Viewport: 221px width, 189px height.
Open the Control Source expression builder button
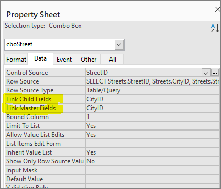point(215,73)
